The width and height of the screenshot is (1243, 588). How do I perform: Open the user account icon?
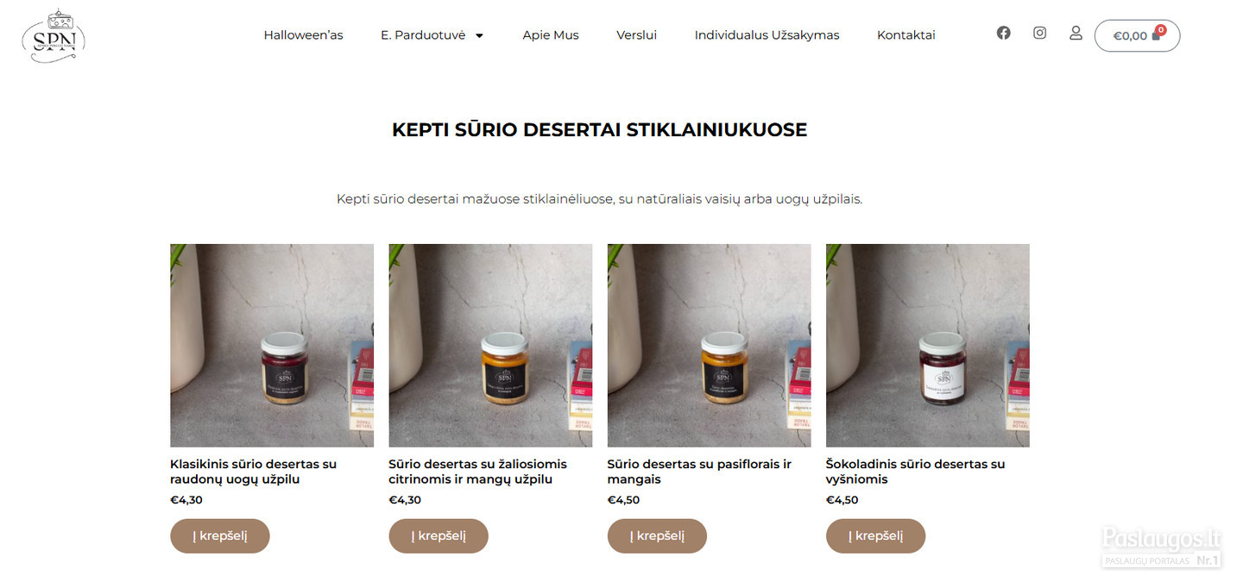(x=1076, y=33)
